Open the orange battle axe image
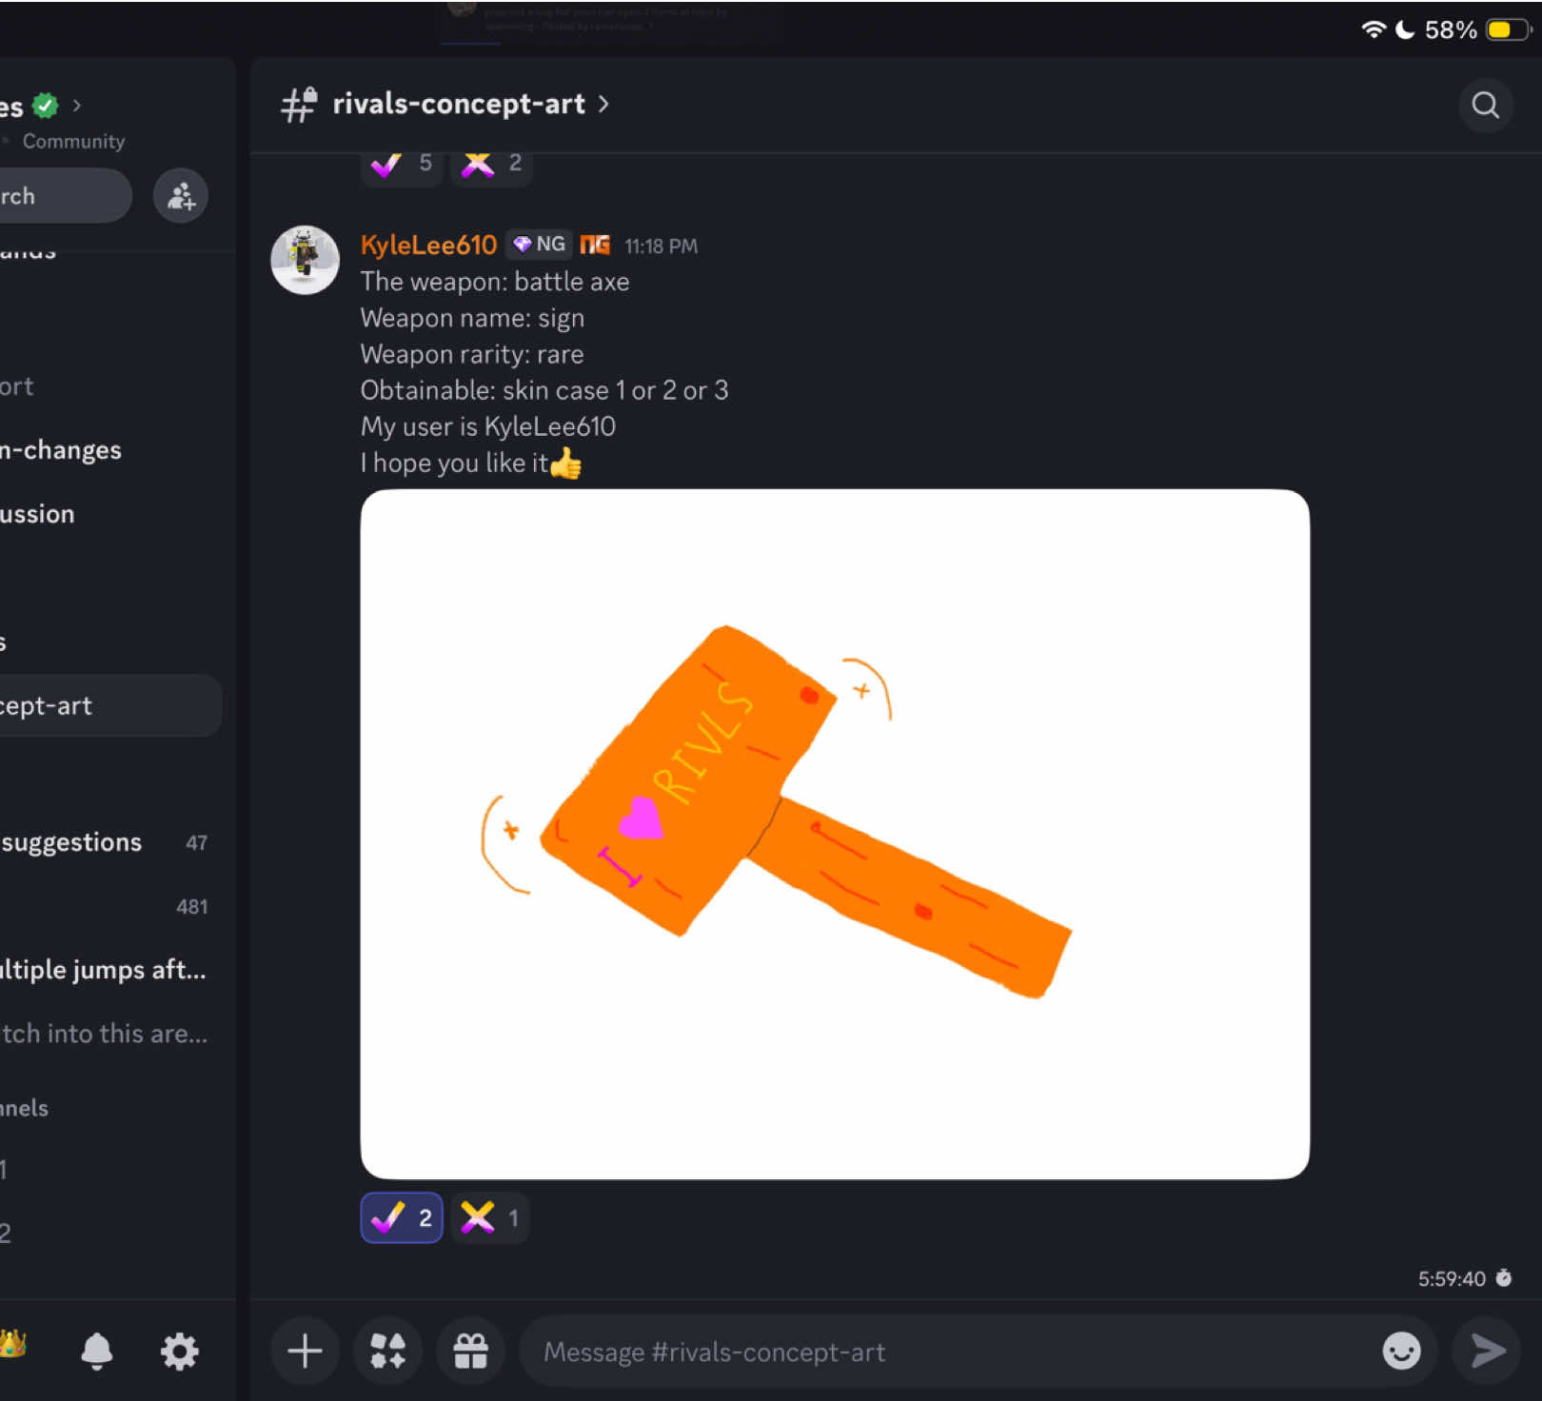This screenshot has width=1542, height=1401. [835, 834]
